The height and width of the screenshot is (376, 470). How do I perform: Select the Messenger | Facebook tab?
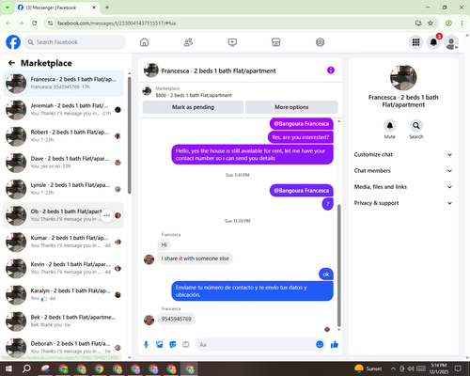56,8
